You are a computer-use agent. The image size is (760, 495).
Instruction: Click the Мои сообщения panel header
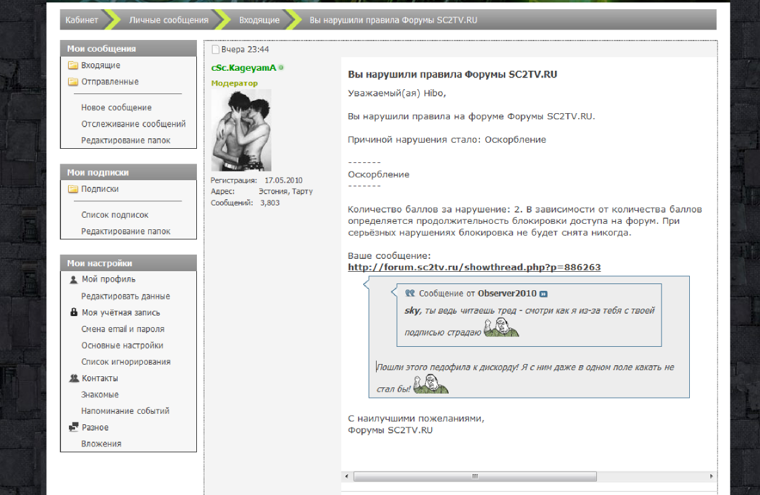pos(128,49)
